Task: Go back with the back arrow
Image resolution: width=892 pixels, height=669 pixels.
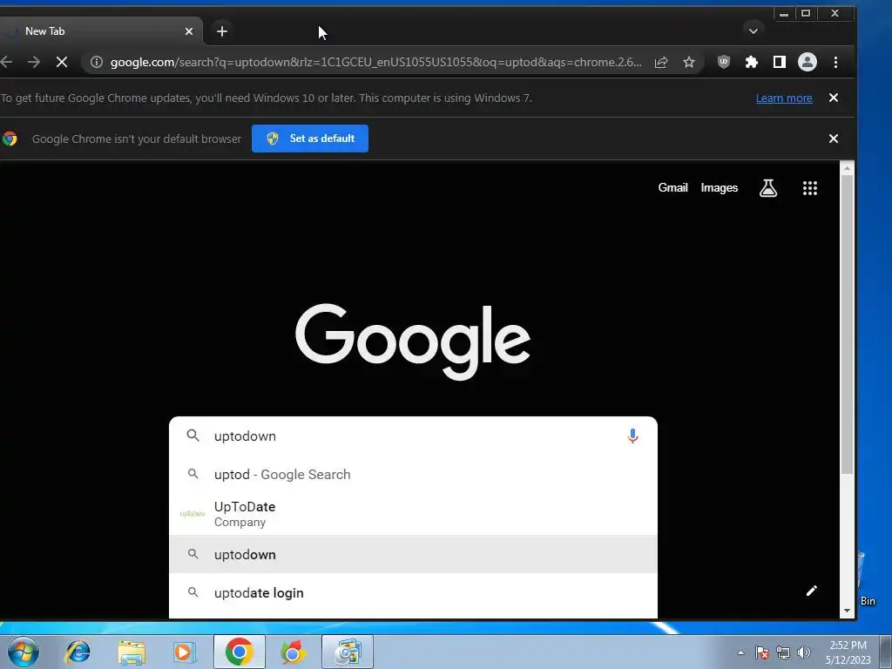Action: [x=6, y=62]
